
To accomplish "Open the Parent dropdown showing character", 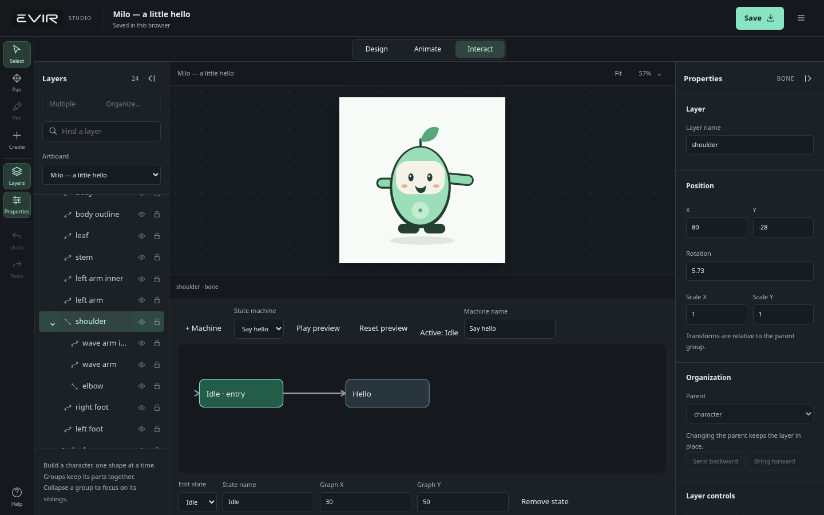I will [x=750, y=414].
